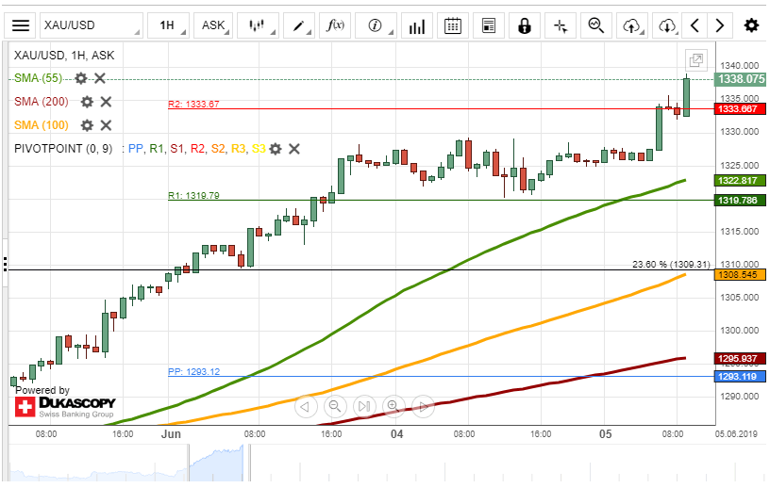Open SMA (55) settings gear

pyautogui.click(x=81, y=78)
